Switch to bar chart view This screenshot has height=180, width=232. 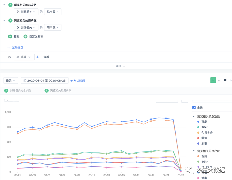[219, 80]
